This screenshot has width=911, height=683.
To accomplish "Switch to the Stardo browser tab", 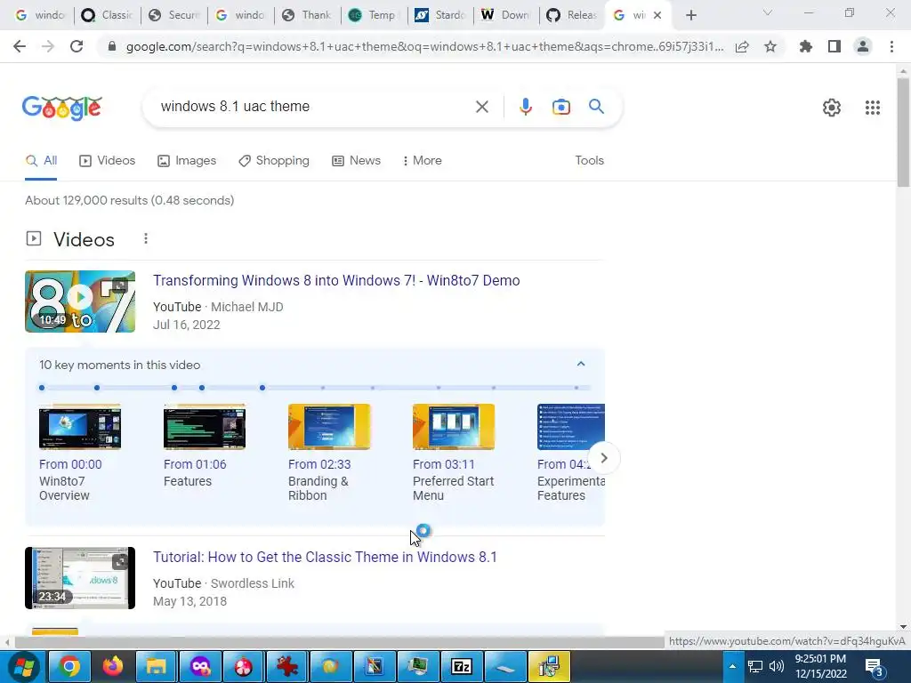I will click(440, 15).
